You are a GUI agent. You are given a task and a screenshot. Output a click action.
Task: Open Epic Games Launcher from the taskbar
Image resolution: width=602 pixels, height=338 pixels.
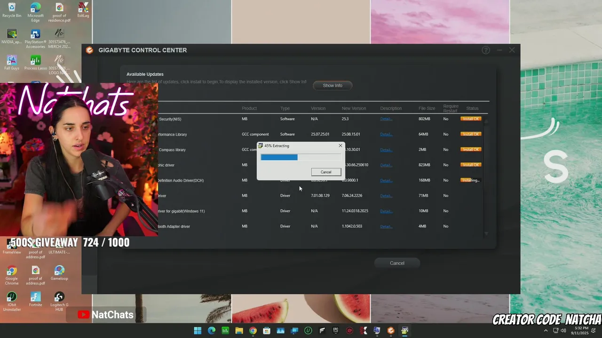pyautogui.click(x=336, y=330)
